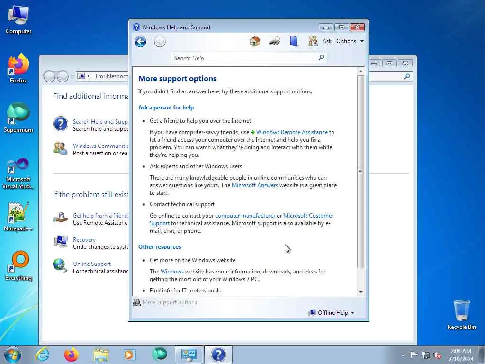The image size is (485, 364).
Task: Open Help and Support home page icon
Action: (255, 41)
